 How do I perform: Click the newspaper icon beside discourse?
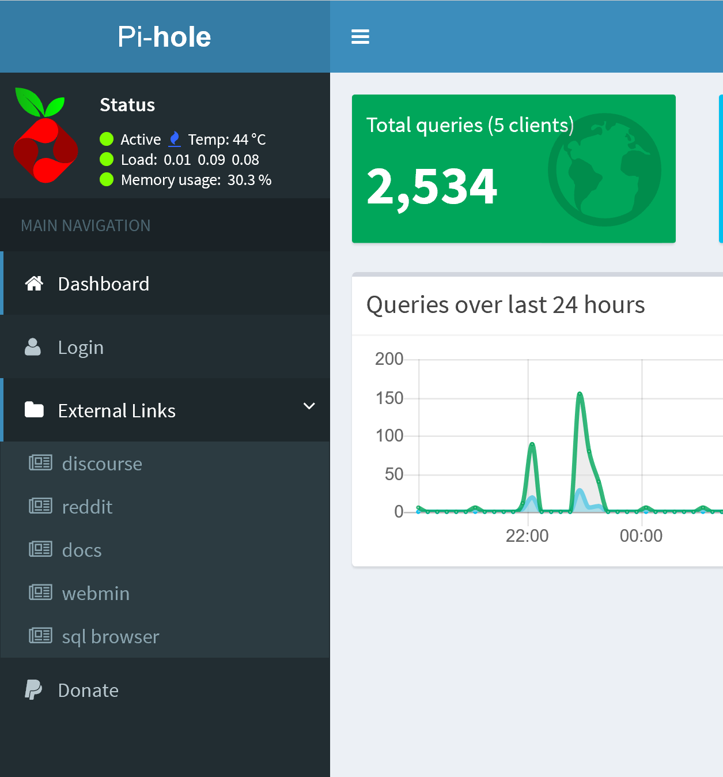[40, 463]
